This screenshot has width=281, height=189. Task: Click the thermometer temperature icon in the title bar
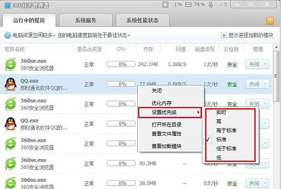pos(211,5)
